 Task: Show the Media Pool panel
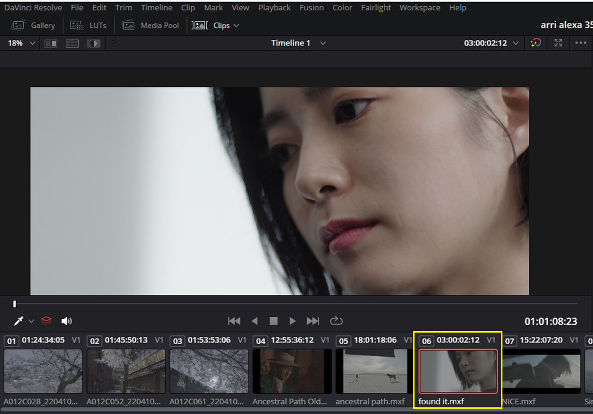150,25
